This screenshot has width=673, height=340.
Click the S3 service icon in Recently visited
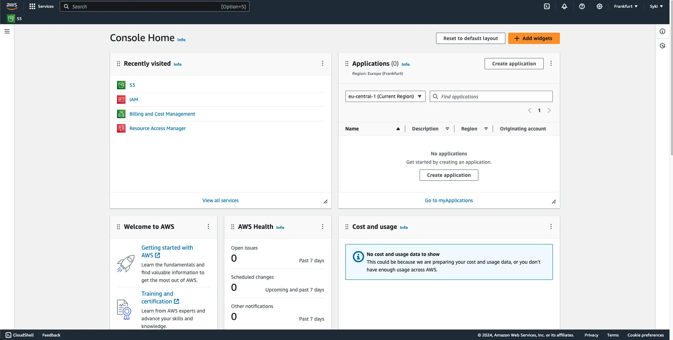point(121,85)
